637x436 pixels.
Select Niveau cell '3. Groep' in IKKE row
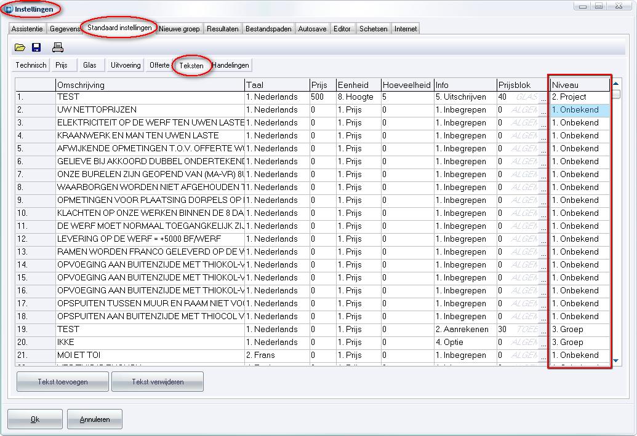tap(580, 343)
